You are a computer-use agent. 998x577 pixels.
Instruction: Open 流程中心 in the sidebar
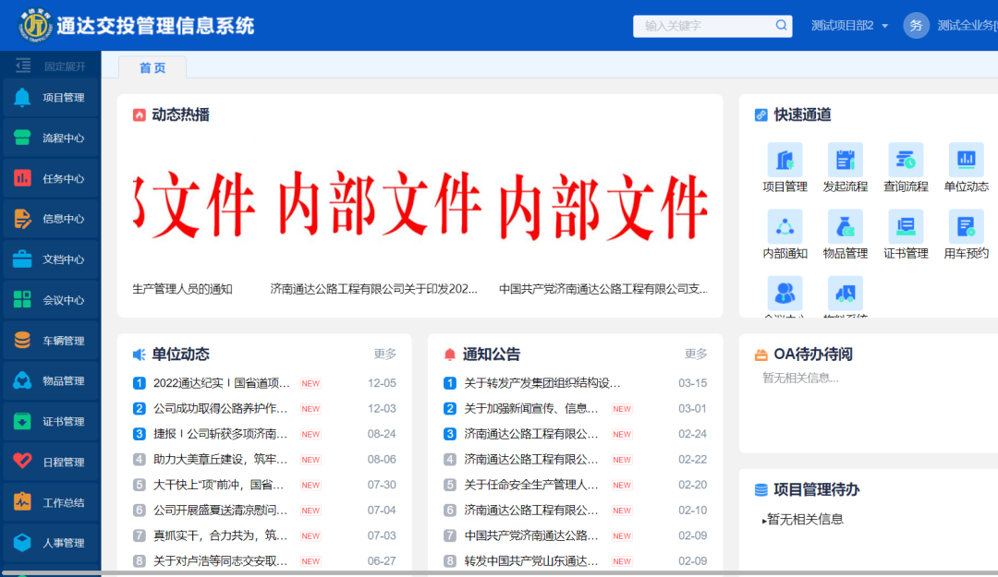[50, 138]
